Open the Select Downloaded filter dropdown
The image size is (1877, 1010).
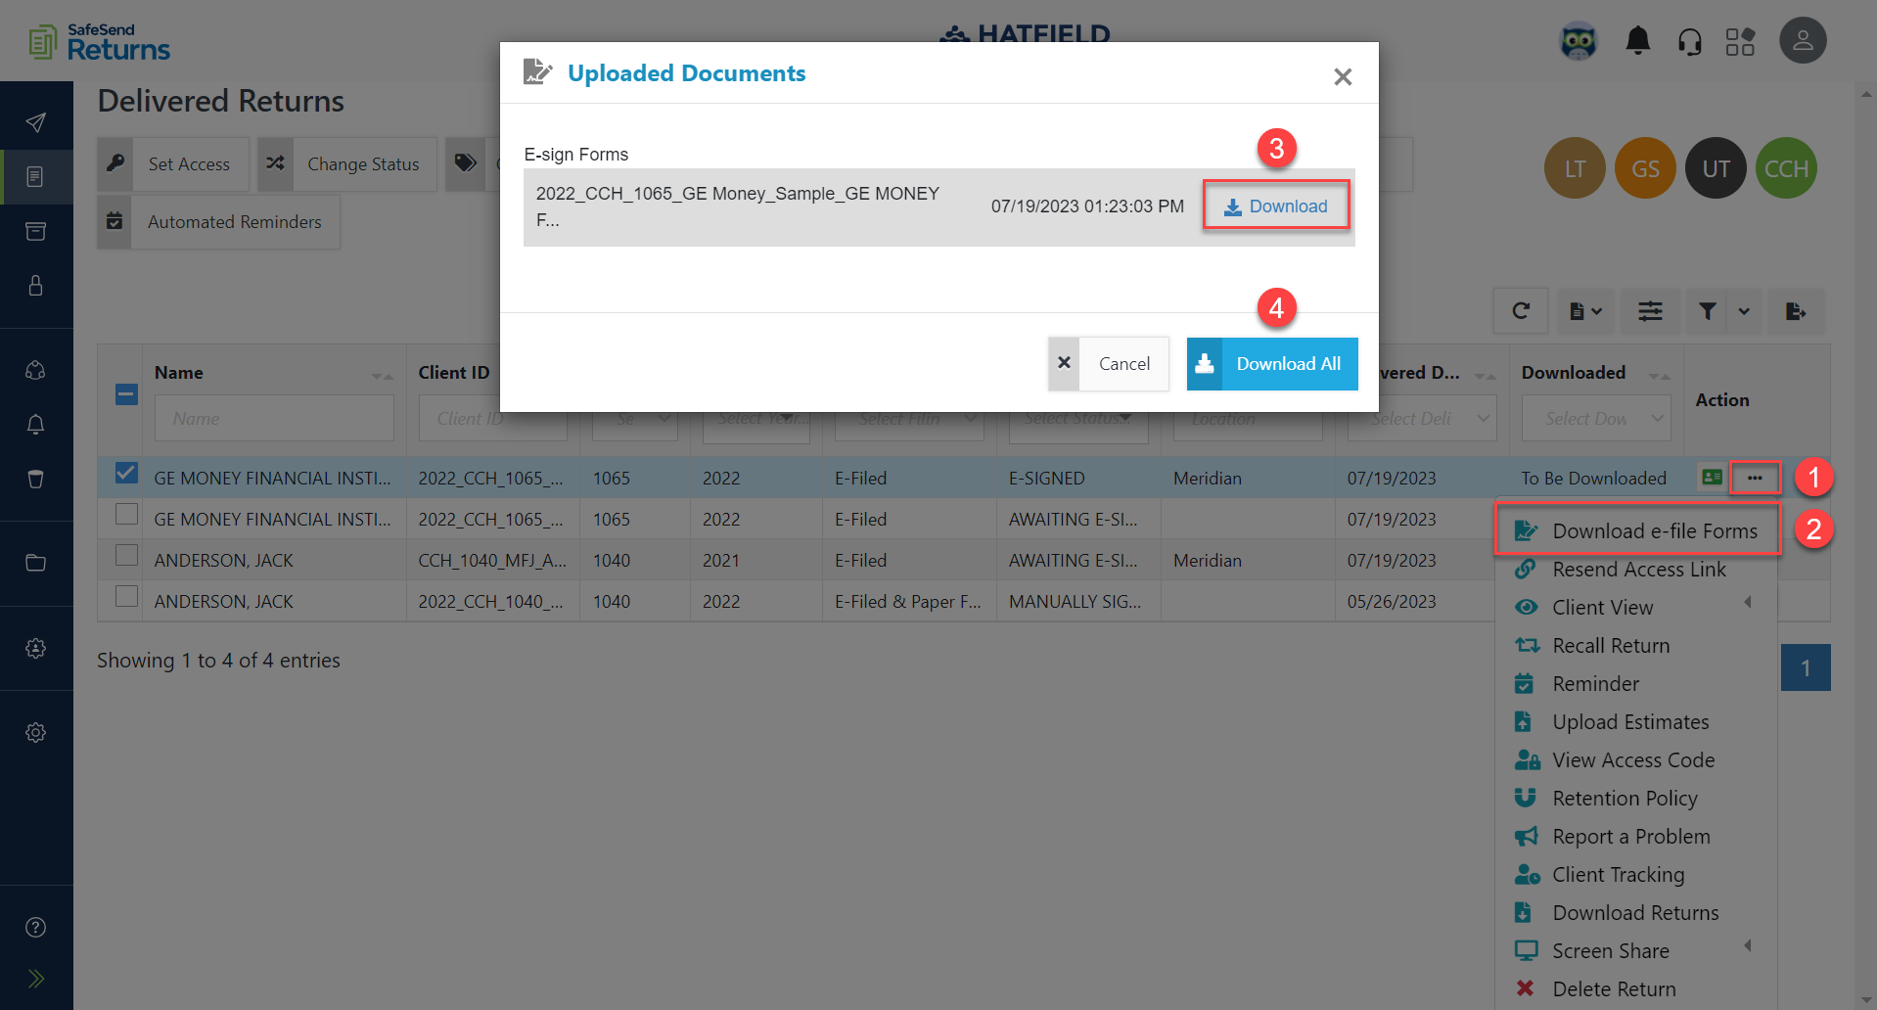[x=1596, y=418]
